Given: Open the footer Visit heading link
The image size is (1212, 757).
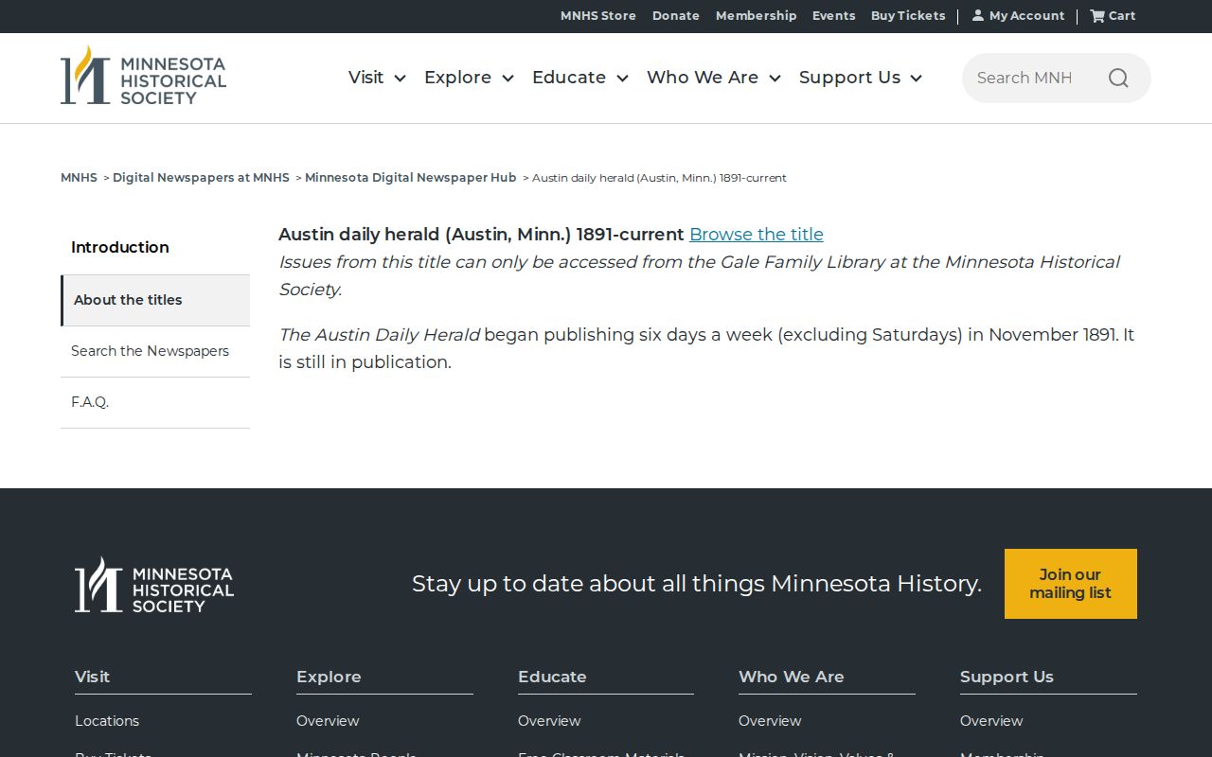Looking at the screenshot, I should pyautogui.click(x=92, y=677).
